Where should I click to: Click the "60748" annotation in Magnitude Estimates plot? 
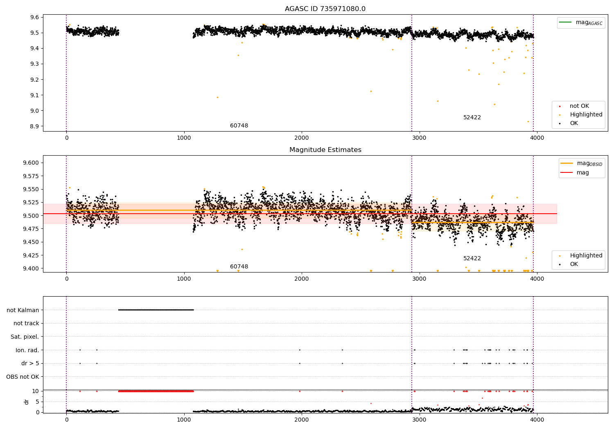click(239, 267)
